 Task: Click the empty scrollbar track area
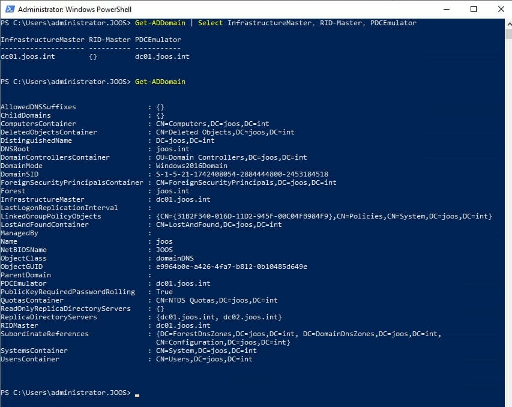pyautogui.click(x=508, y=210)
